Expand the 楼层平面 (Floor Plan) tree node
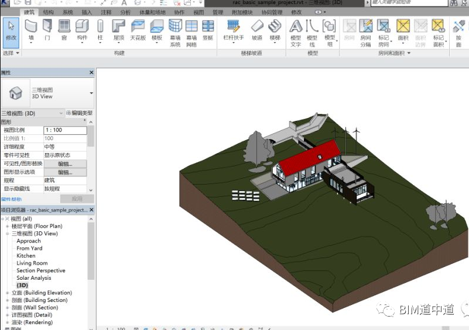 tap(7, 226)
